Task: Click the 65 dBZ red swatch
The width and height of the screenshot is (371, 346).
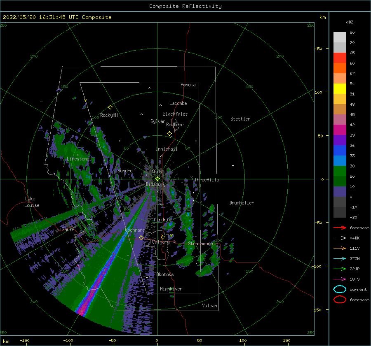Action: click(340, 58)
